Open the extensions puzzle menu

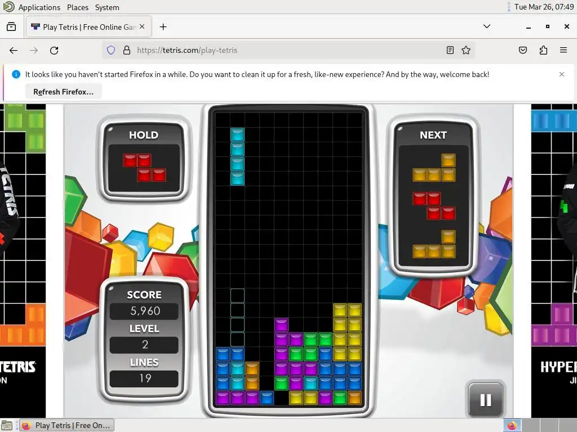click(543, 50)
